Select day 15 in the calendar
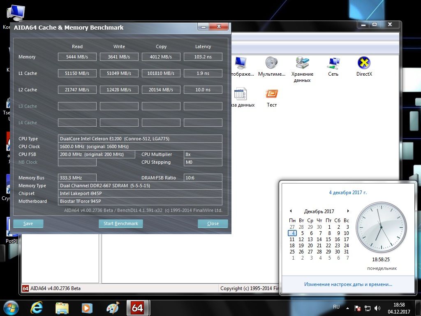This screenshot has width=421, height=316. click(328, 239)
